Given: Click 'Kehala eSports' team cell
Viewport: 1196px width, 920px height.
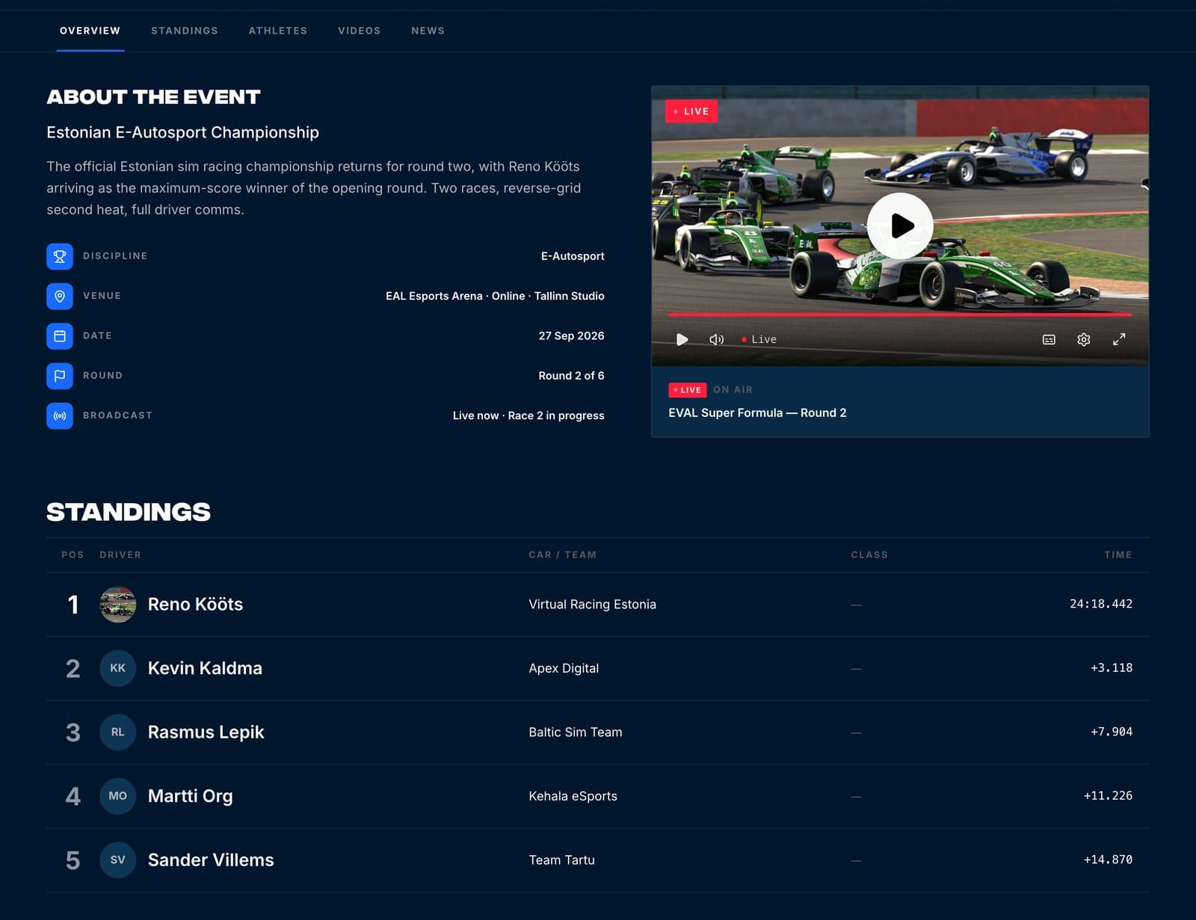Looking at the screenshot, I should pos(573,796).
